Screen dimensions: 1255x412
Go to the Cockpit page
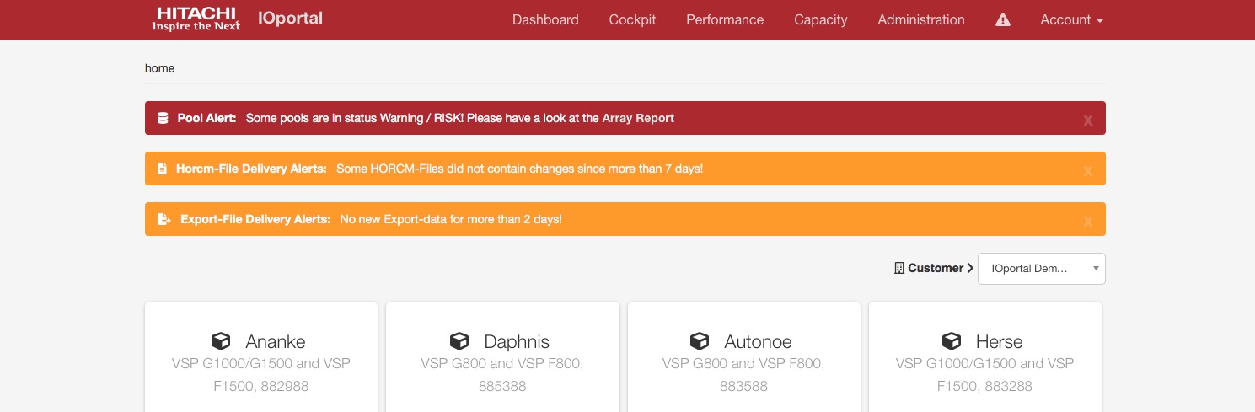[632, 20]
